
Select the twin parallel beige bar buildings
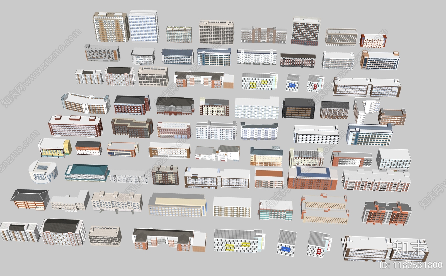point(325,209)
